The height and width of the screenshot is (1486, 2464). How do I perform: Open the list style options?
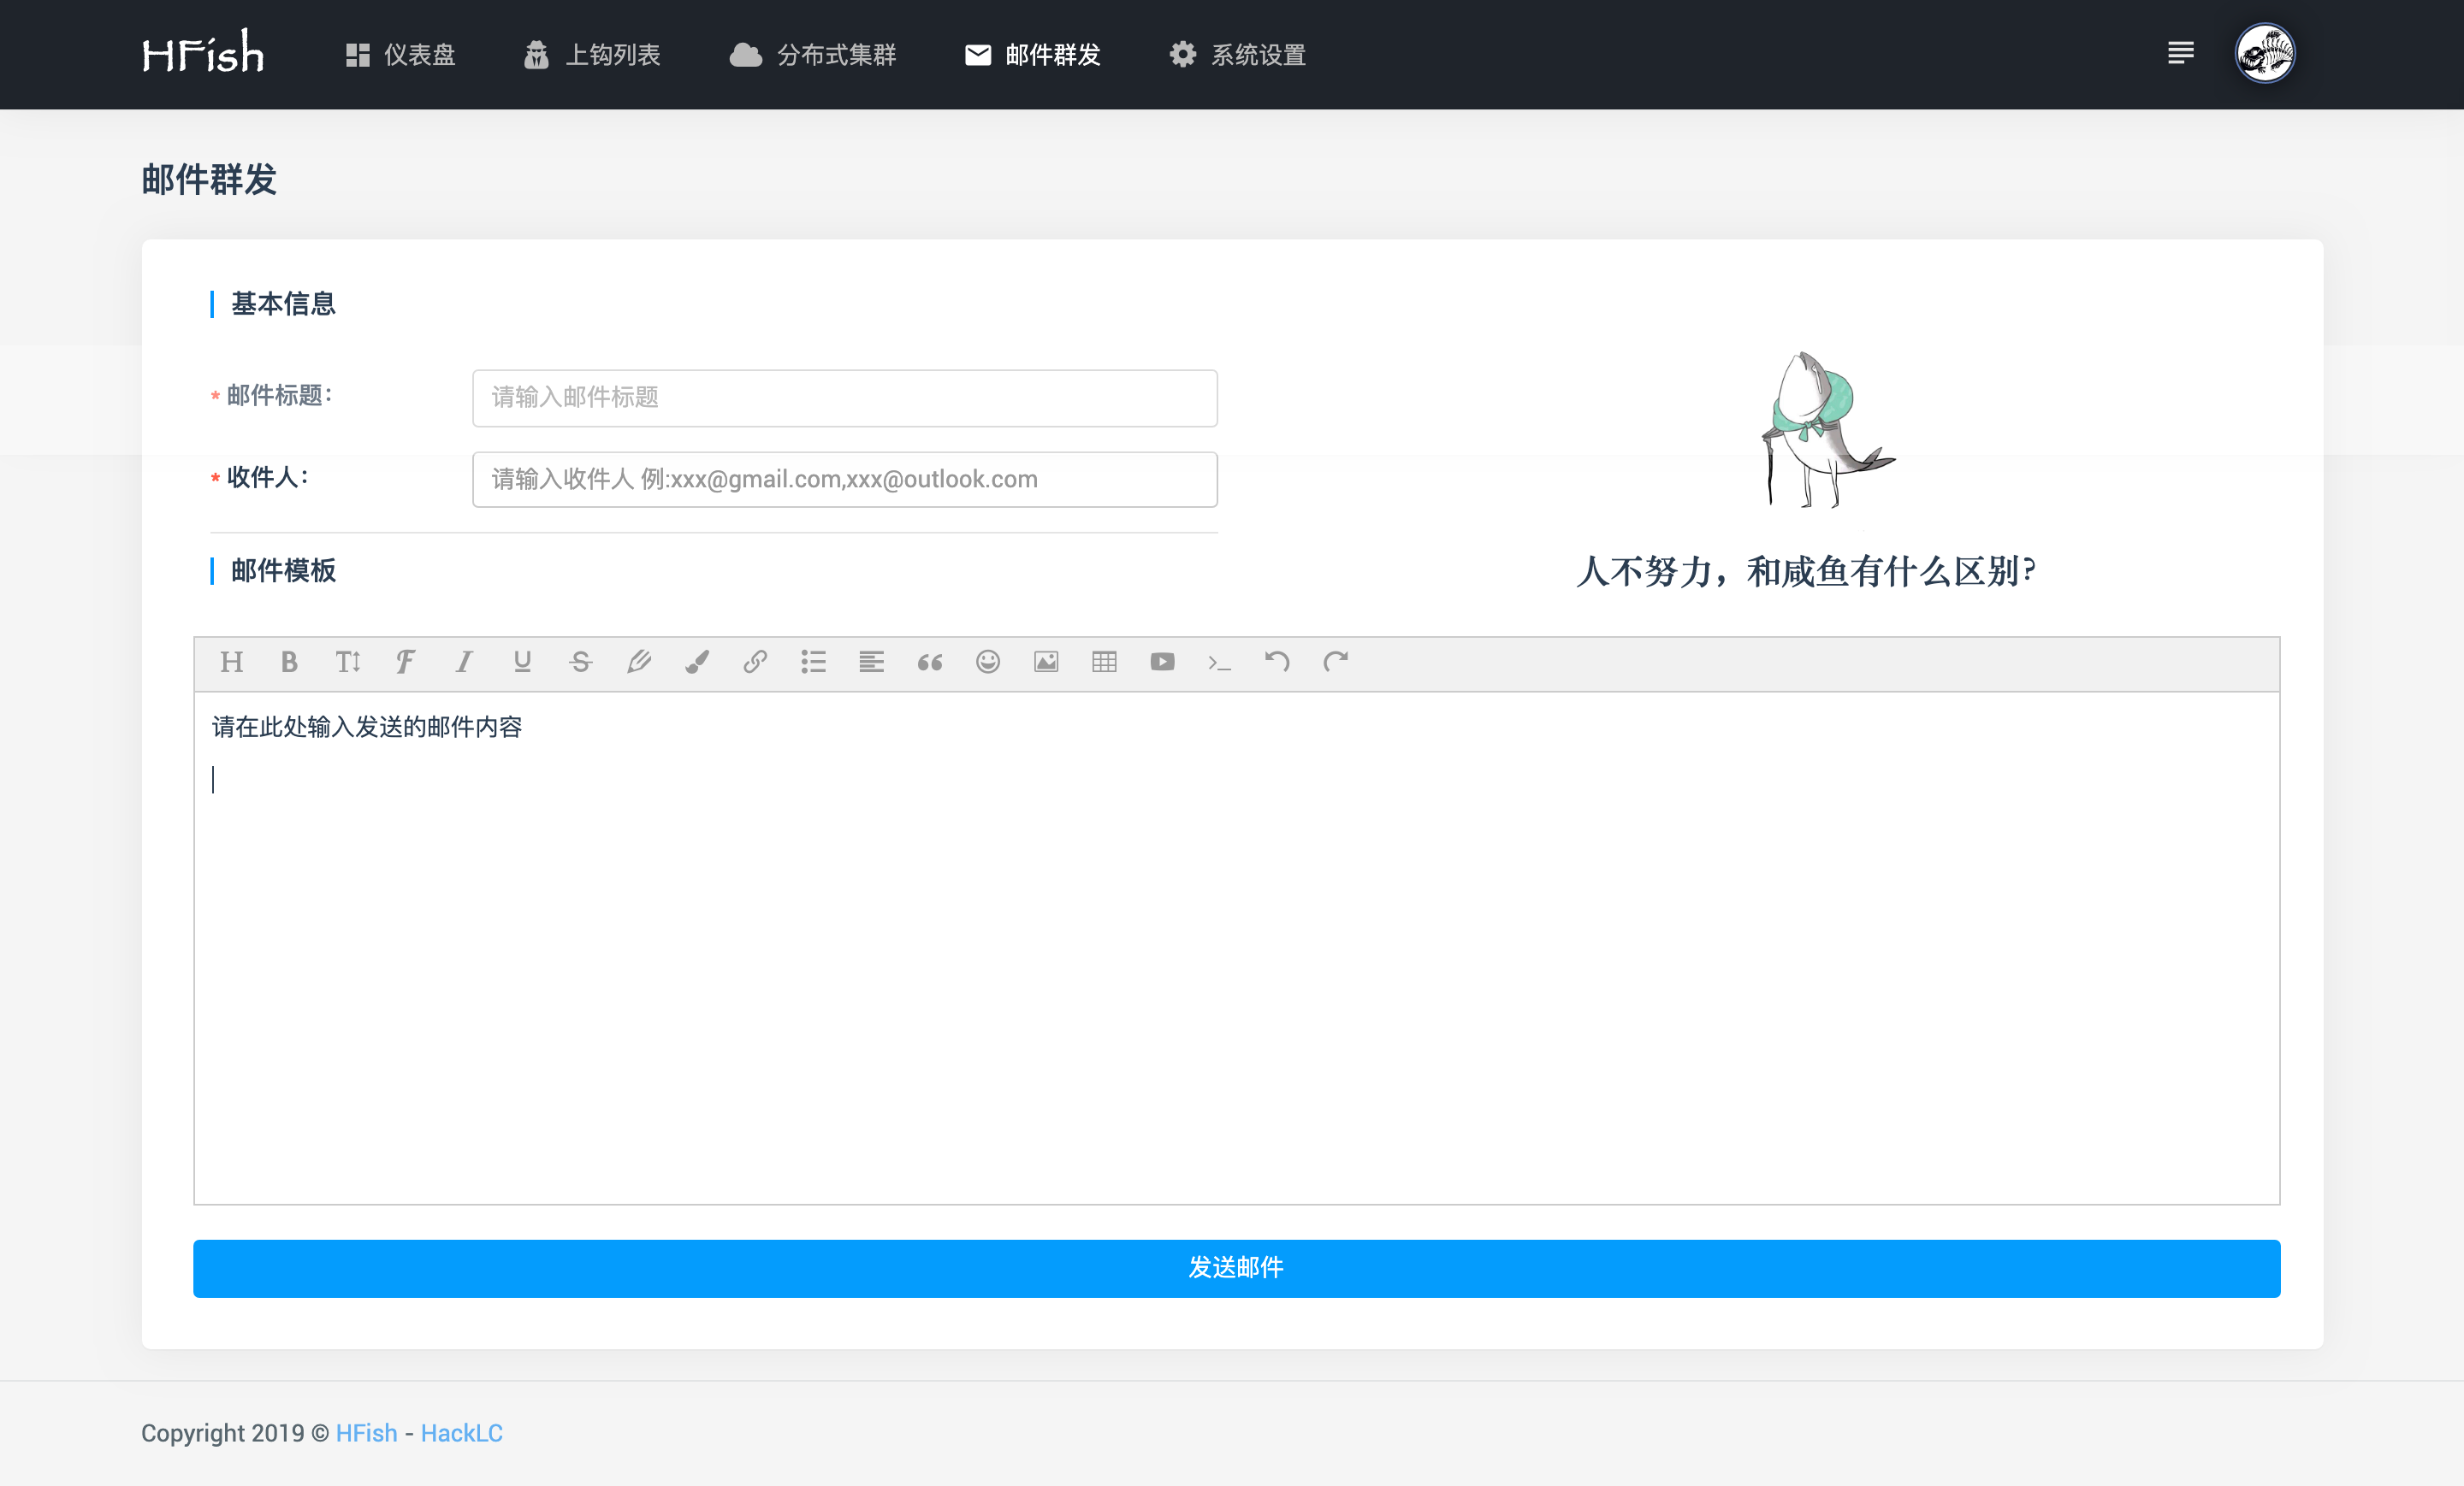tap(813, 662)
